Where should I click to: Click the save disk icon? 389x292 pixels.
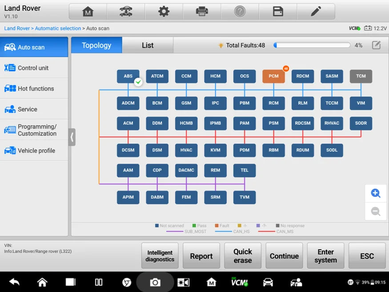pyautogui.click(x=278, y=12)
